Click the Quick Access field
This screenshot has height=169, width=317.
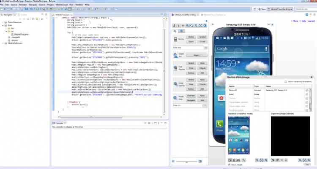pyautogui.click(x=306, y=9)
